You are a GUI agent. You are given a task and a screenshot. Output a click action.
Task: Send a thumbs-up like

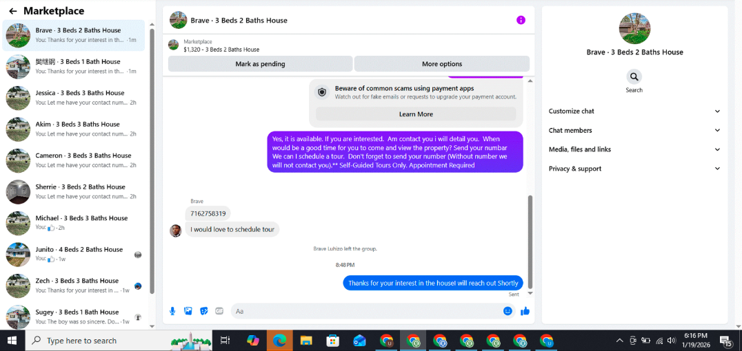[525, 311]
